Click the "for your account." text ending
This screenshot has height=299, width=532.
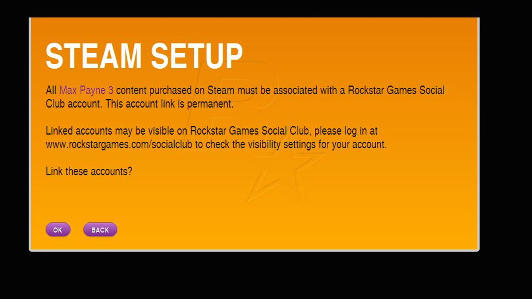tap(352, 144)
